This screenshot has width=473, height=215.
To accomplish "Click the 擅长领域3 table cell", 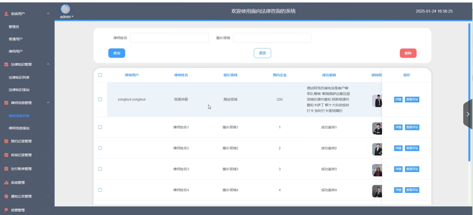I will click(230, 169).
